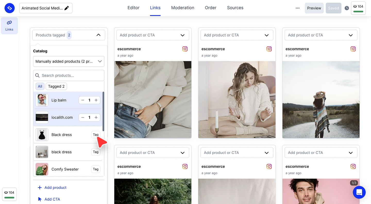Click the Animated Social Media widget title

42,8
